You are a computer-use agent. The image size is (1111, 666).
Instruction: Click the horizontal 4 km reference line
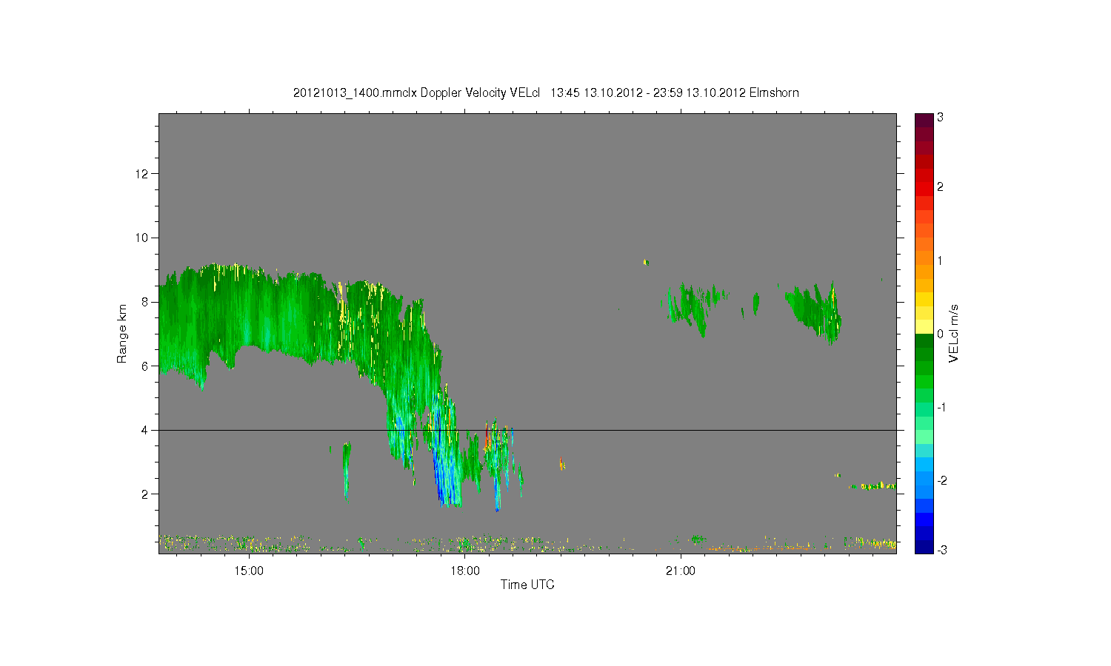pos(527,430)
